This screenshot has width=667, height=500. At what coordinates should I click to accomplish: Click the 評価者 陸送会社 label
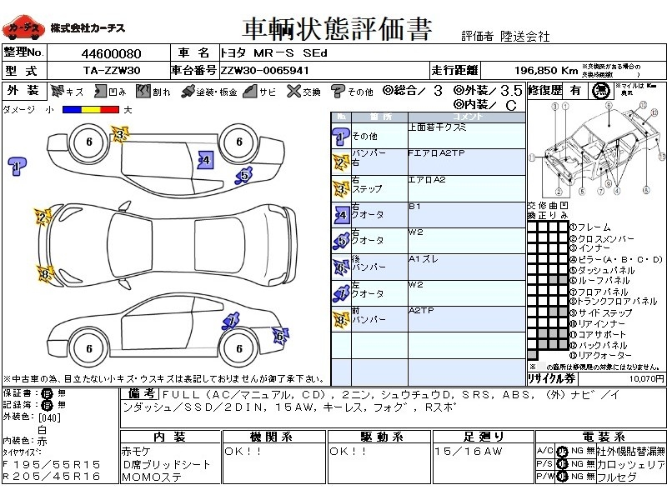tap(505, 37)
